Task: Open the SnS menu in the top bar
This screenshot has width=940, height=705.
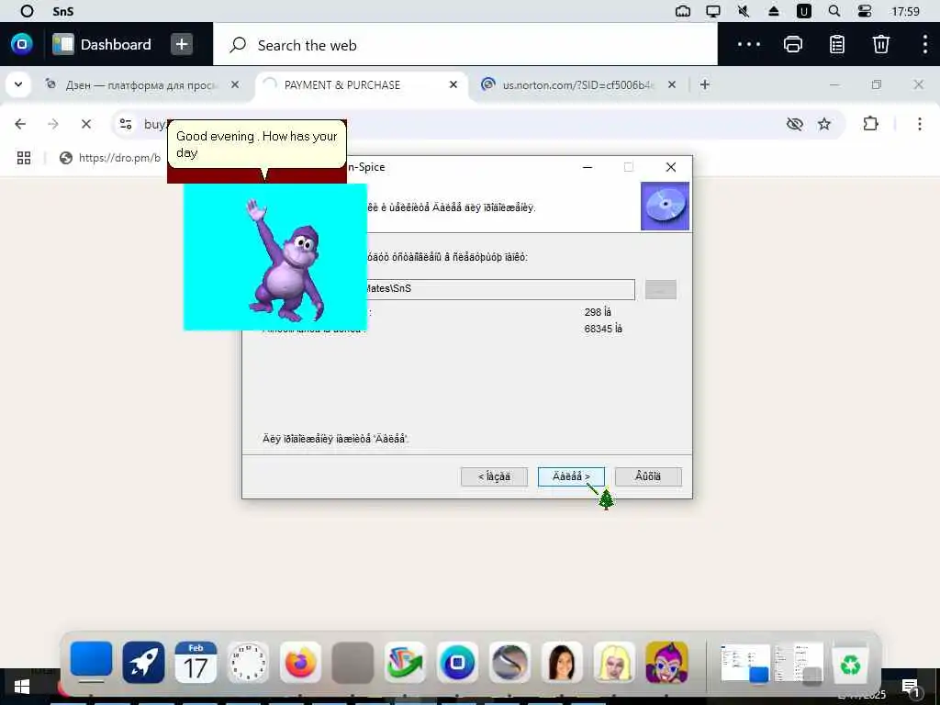Action: tap(63, 11)
